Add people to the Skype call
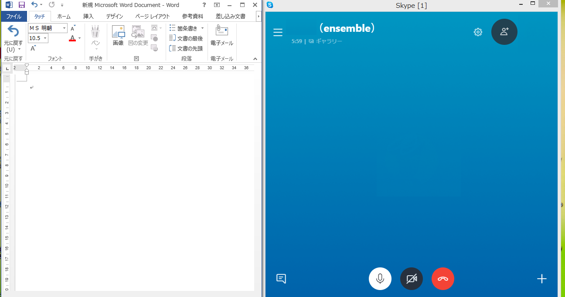Viewport: 565px width, 297px height. (504, 32)
